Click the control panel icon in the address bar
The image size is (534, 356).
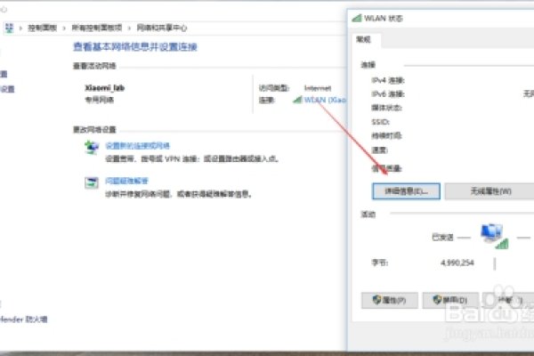pyautogui.click(x=9, y=28)
